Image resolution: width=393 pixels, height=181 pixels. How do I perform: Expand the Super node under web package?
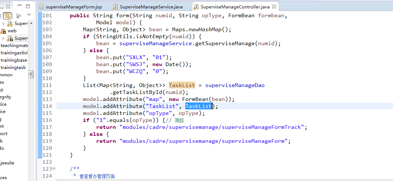(4, 38)
